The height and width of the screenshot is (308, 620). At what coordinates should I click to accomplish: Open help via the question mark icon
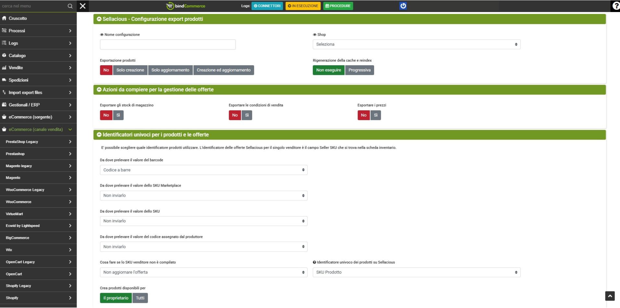click(x=615, y=6)
